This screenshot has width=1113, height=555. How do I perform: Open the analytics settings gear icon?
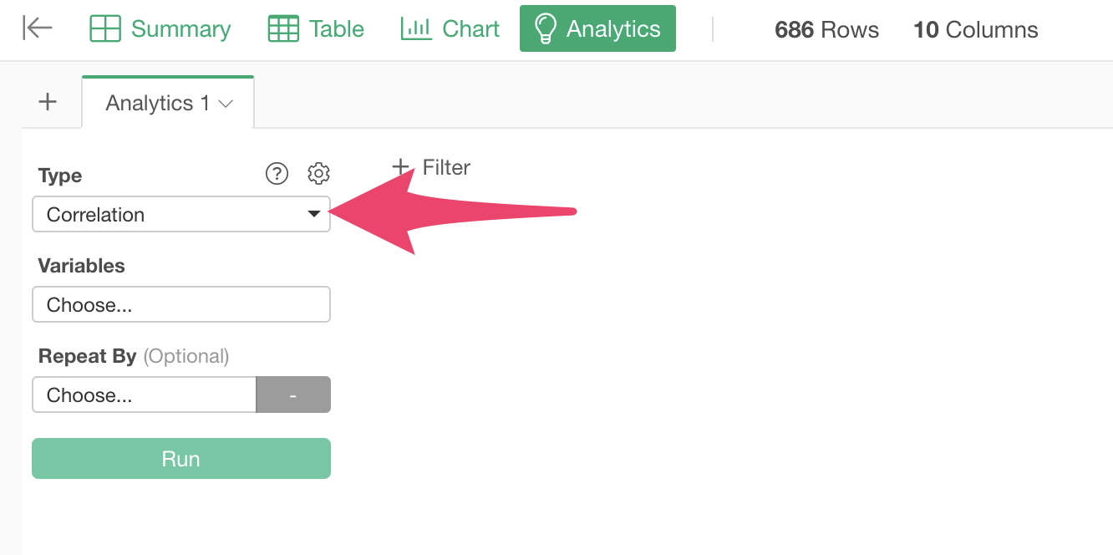(318, 173)
